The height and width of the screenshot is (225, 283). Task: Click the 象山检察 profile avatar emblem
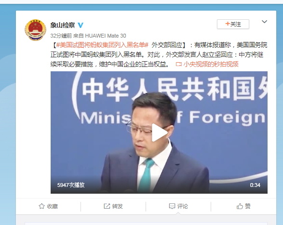[x=35, y=30]
